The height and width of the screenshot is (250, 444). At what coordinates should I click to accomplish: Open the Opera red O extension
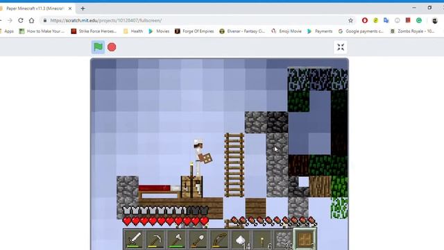[365, 20]
